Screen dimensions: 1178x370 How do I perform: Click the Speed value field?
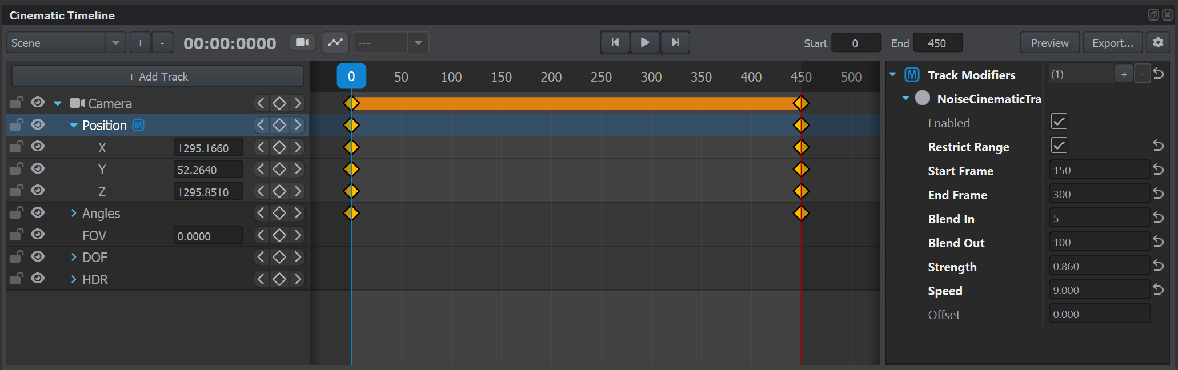tap(1099, 290)
